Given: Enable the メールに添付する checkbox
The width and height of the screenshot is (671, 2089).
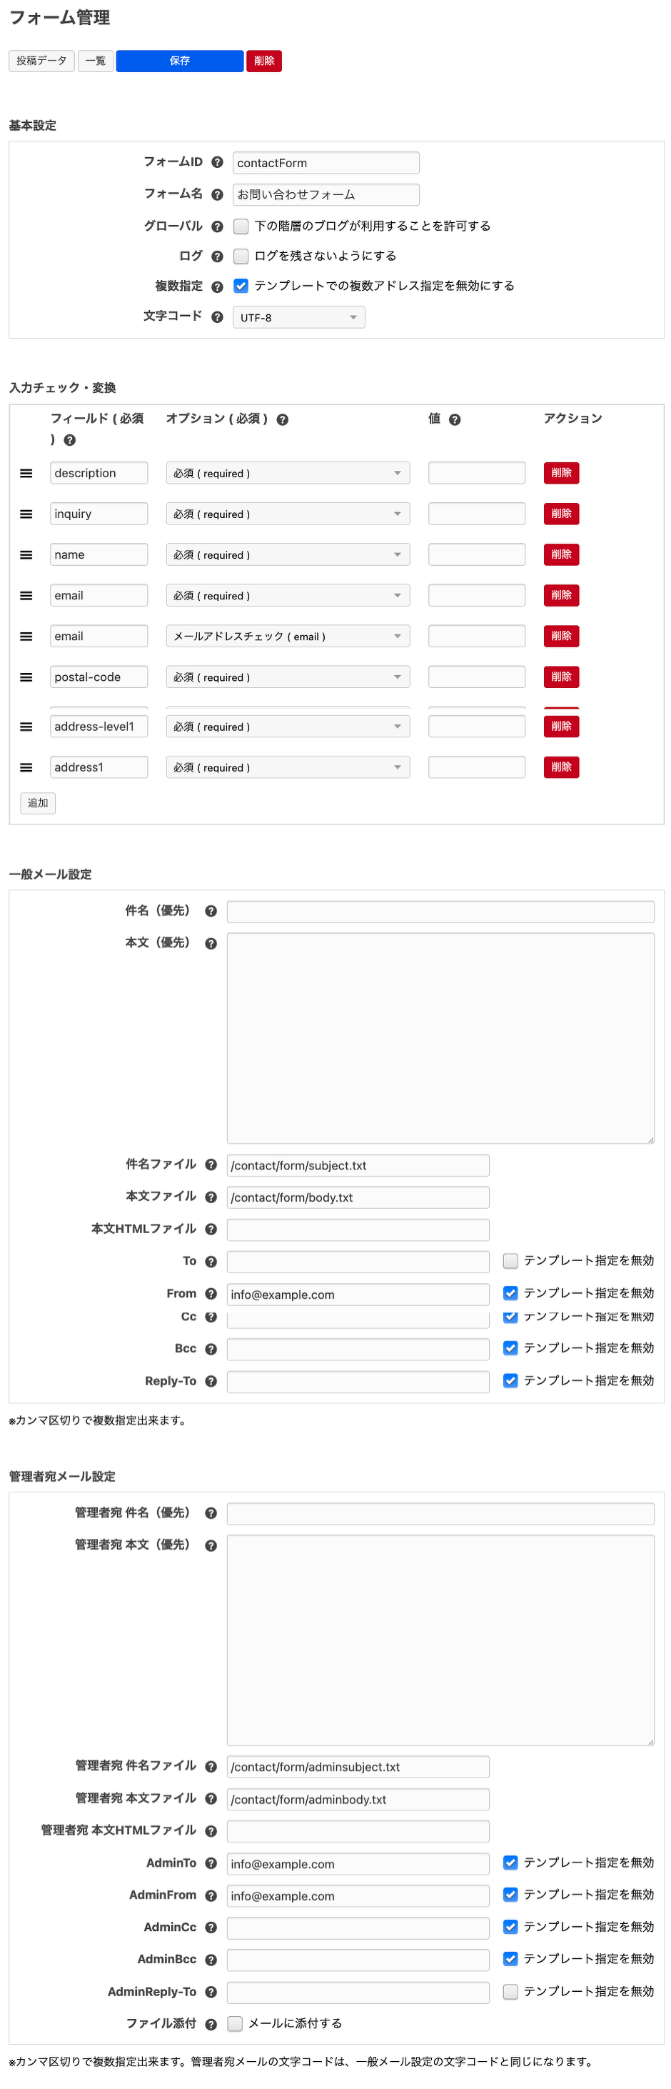Looking at the screenshot, I should click(235, 2024).
